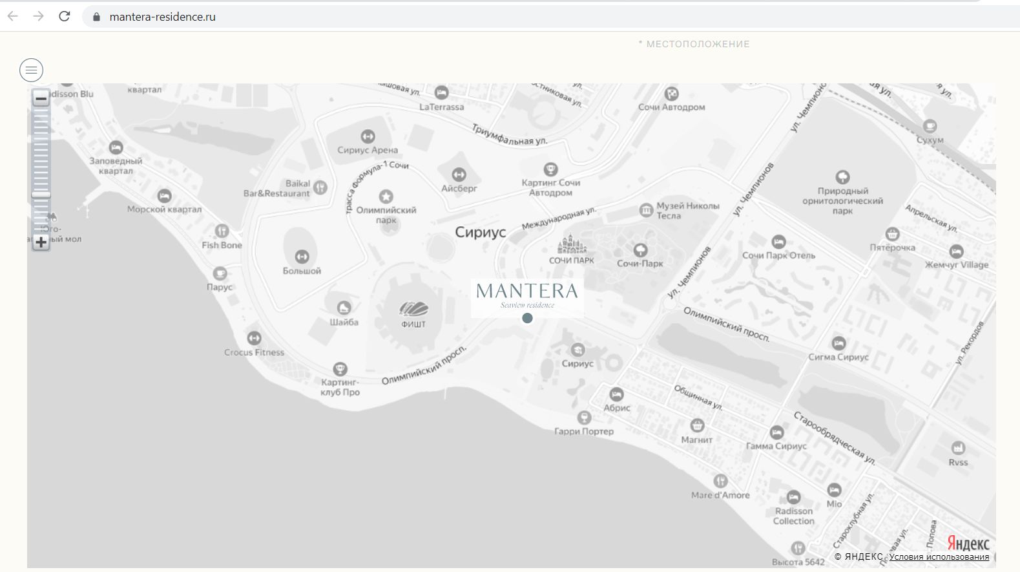
Task: Open the Условия использования link
Action: (x=939, y=556)
